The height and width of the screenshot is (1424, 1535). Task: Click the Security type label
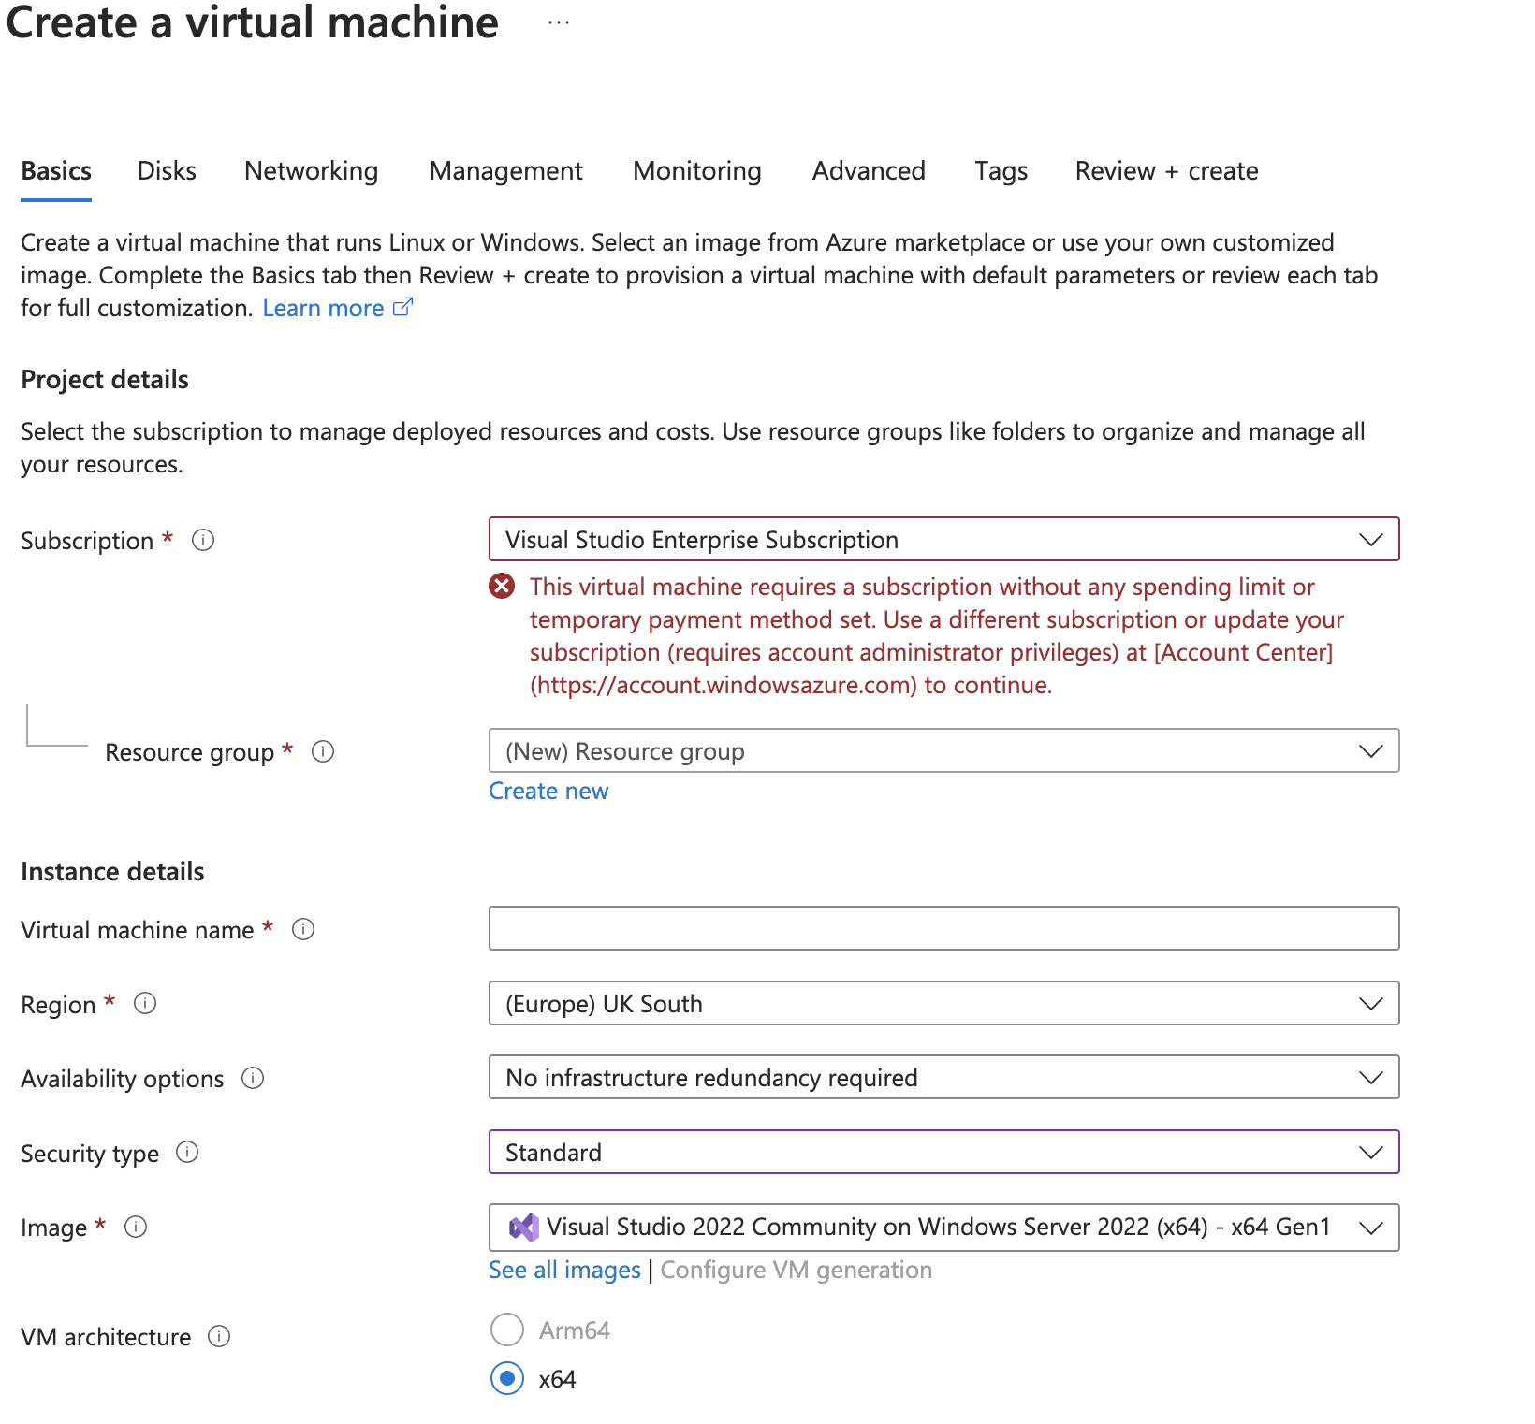pyautogui.click(x=90, y=1154)
